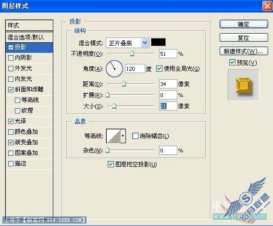Click the 复位 reset button
The image size is (273, 226).
pyautogui.click(x=244, y=38)
